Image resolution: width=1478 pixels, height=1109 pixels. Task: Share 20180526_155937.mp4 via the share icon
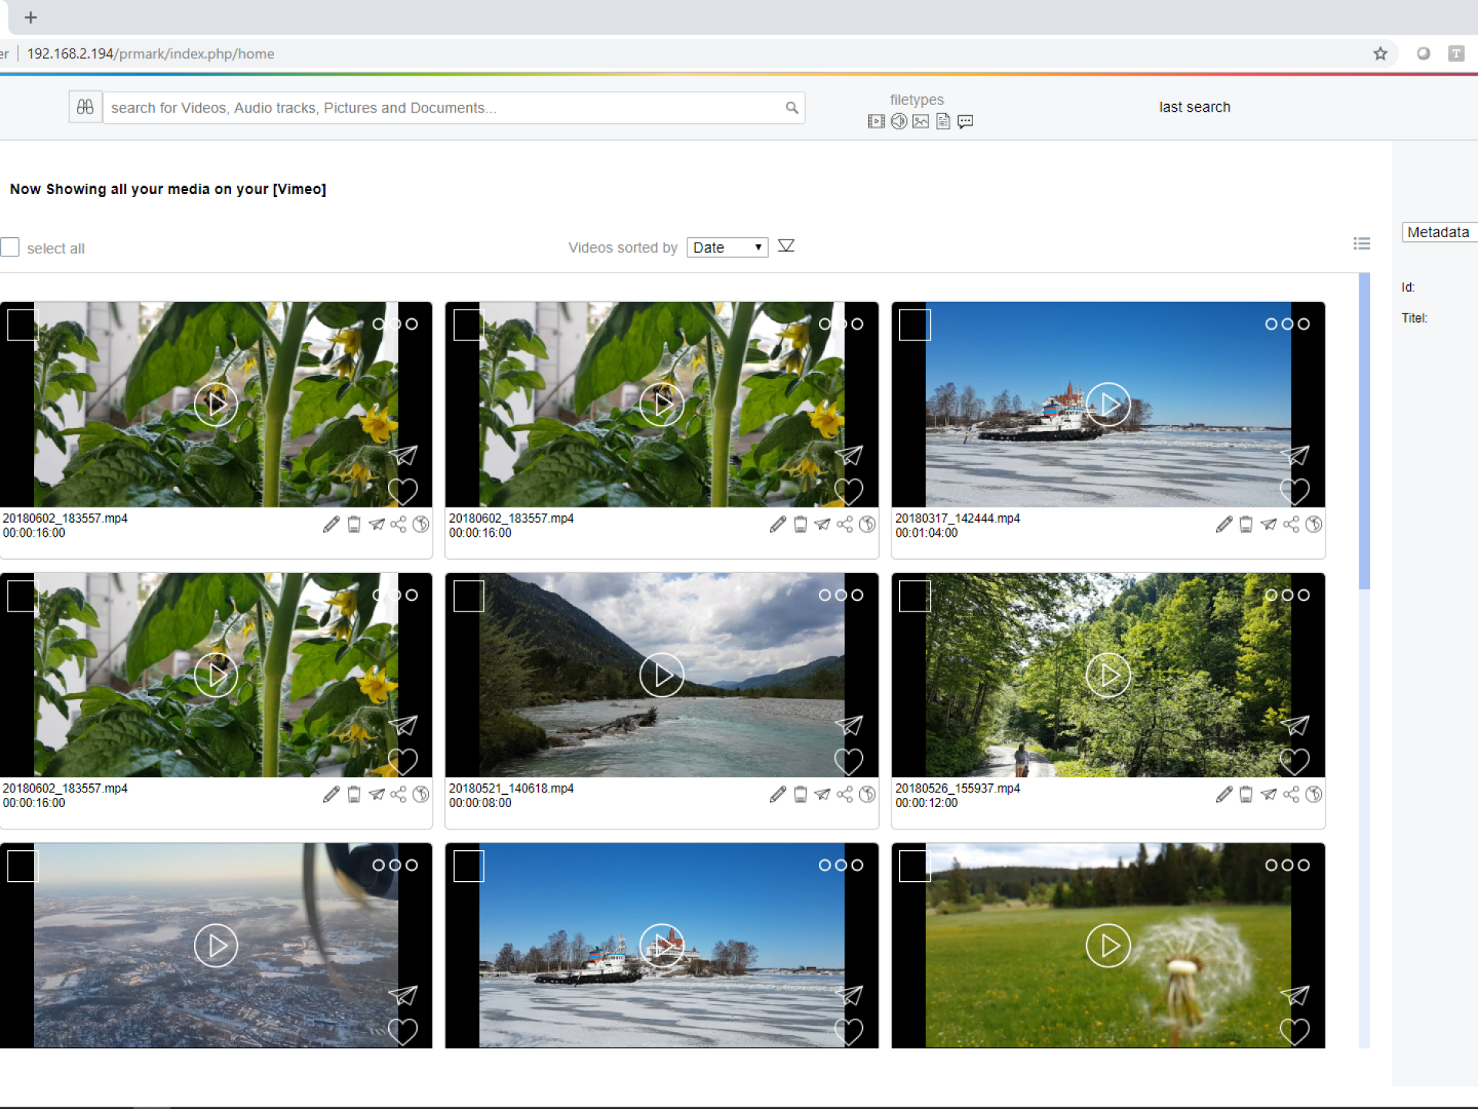pyautogui.click(x=1292, y=794)
